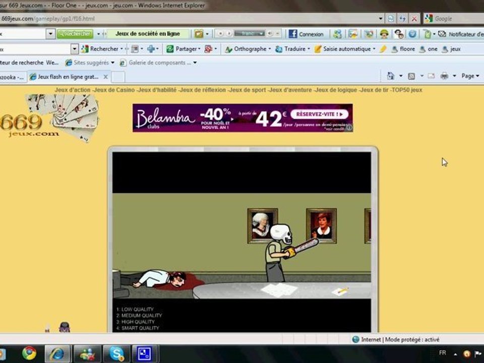Image resolution: width=484 pixels, height=363 pixels.
Task: Click the two faces toolbar icon
Action: pos(399,34)
